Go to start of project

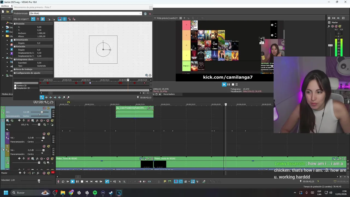coord(87,181)
